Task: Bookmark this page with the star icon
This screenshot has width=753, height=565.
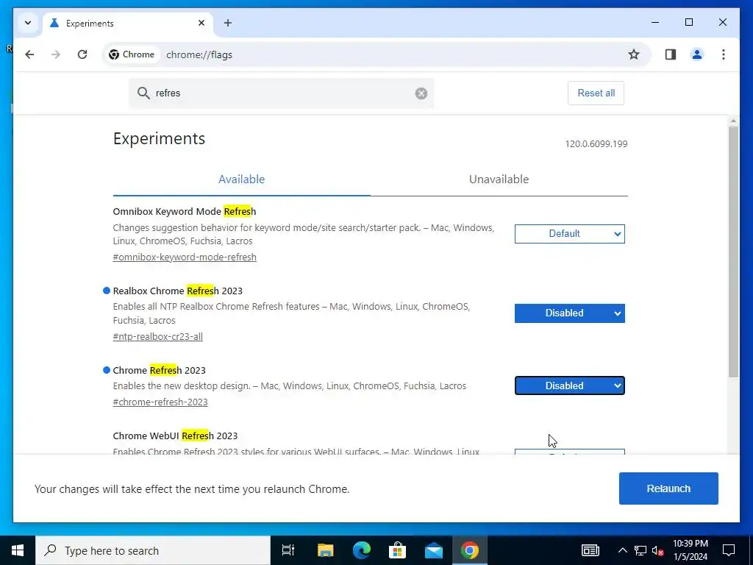Action: 634,54
